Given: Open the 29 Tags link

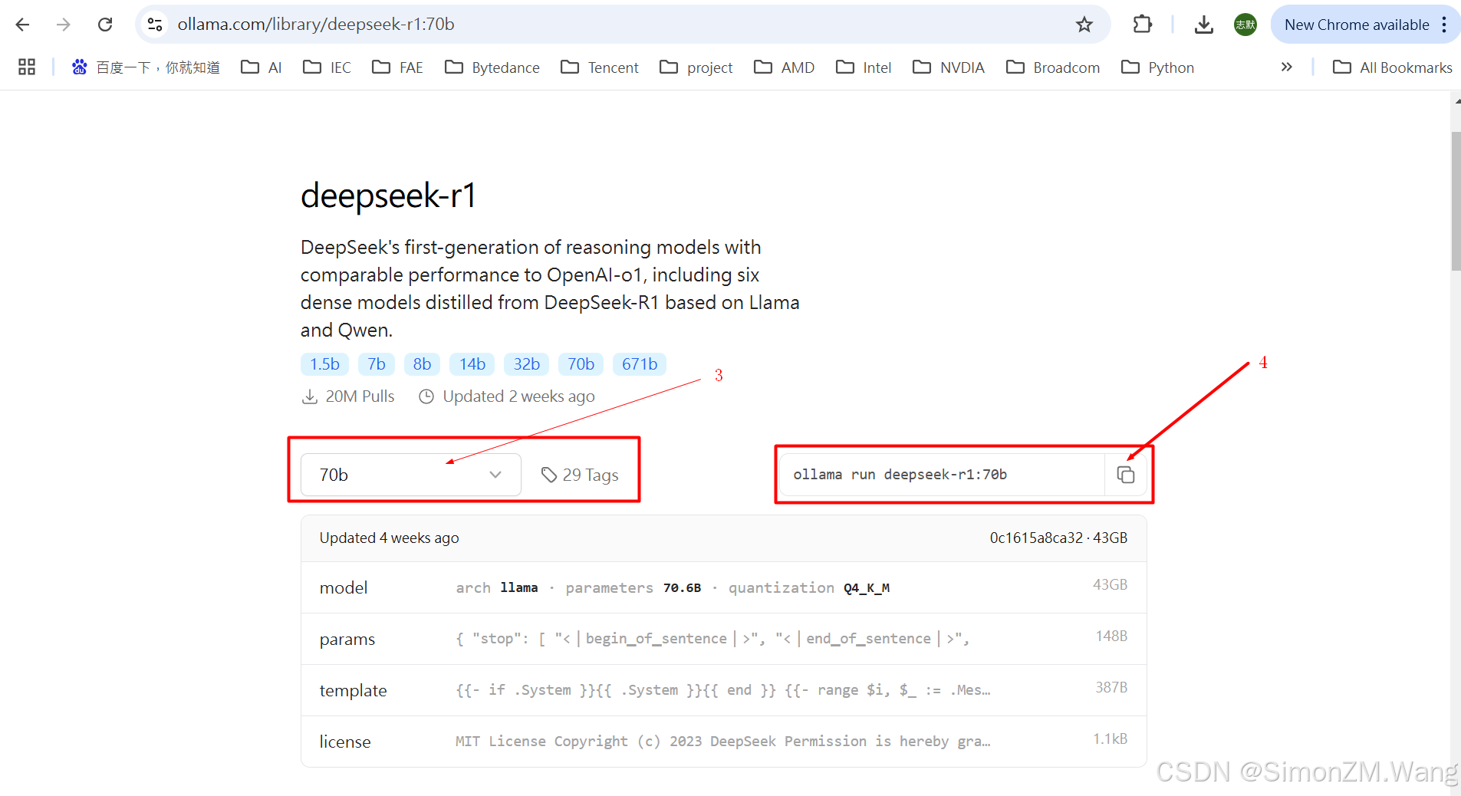Looking at the screenshot, I should coord(580,475).
